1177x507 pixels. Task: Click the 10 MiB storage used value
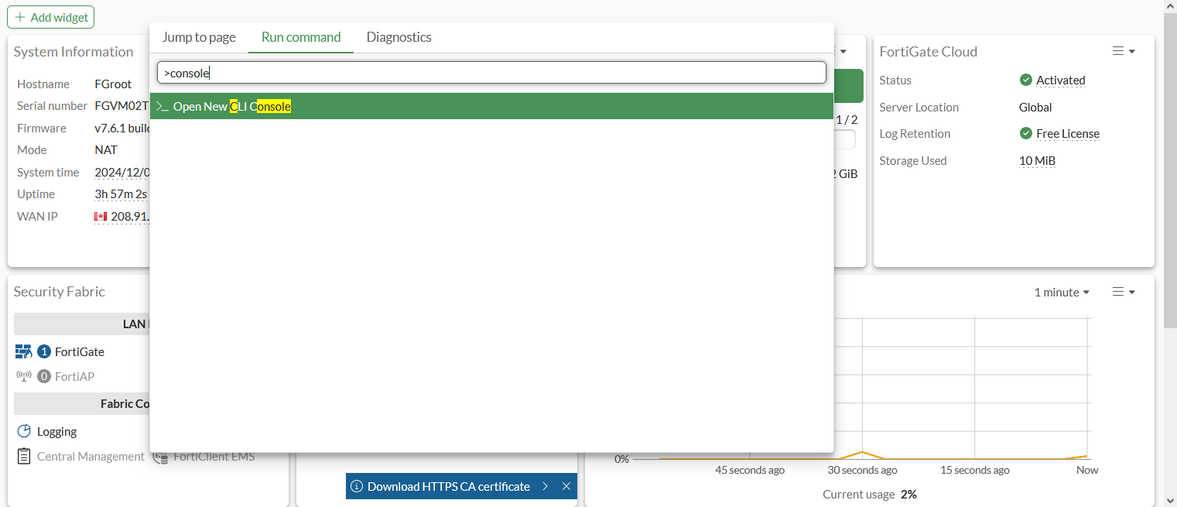click(x=1037, y=160)
